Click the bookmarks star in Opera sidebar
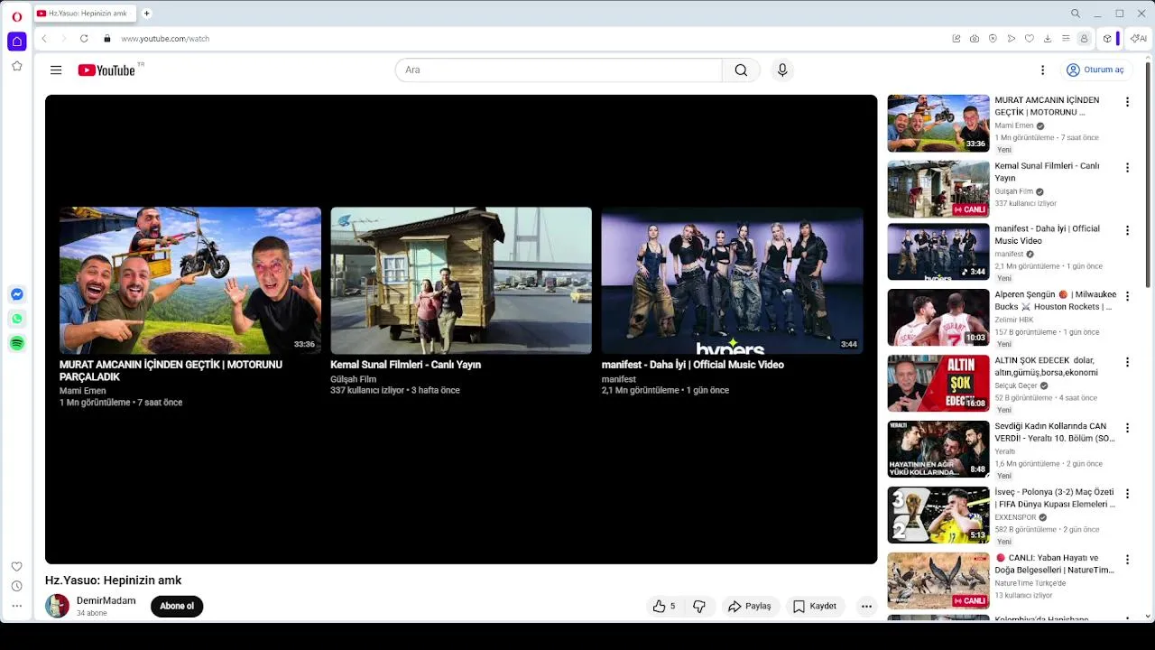This screenshot has width=1155, height=650. pyautogui.click(x=16, y=66)
